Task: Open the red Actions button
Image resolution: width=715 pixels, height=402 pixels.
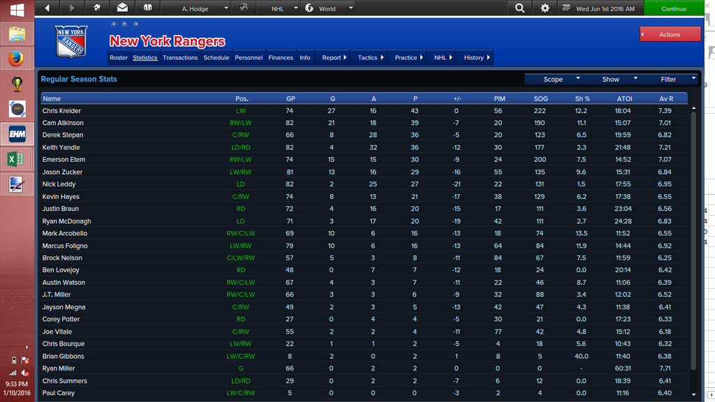Action: 670,34
